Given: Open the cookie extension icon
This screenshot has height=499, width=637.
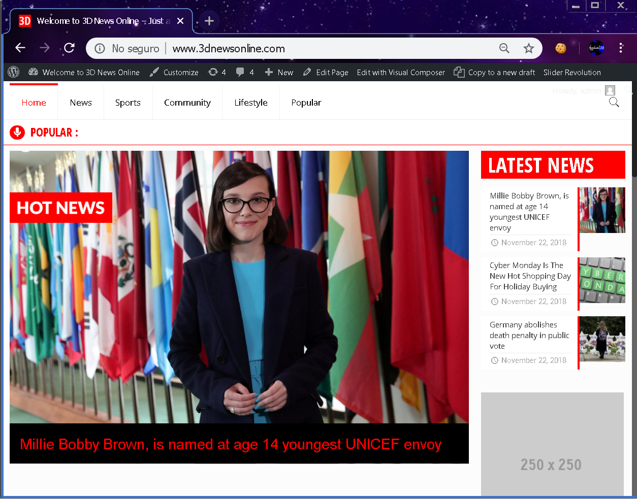Looking at the screenshot, I should tap(561, 48).
